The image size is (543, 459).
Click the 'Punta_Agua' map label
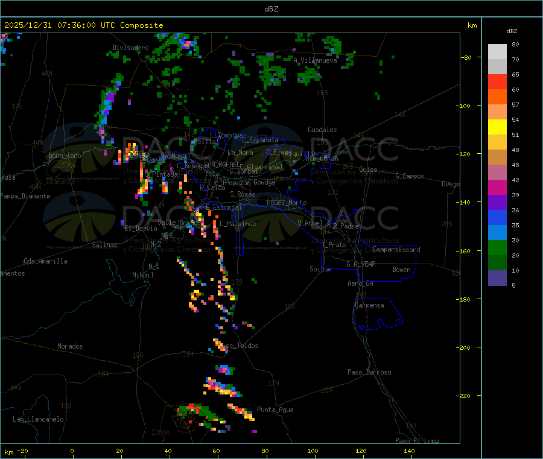(x=275, y=410)
